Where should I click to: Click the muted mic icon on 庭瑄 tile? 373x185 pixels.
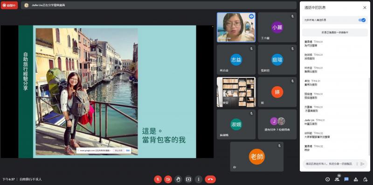[x=293, y=49]
